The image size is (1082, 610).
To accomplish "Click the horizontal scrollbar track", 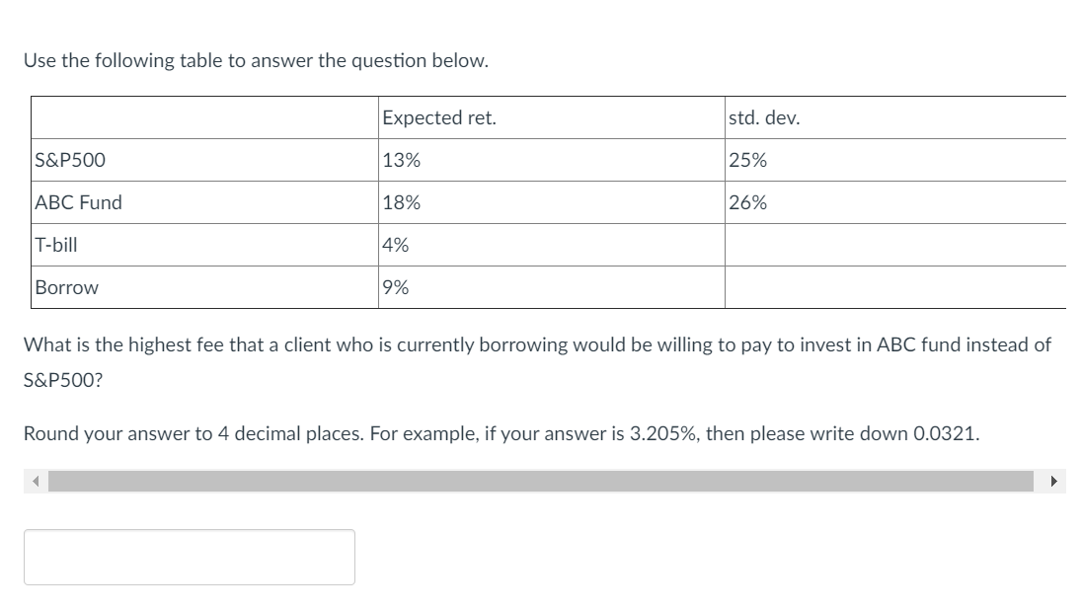I will click(x=543, y=481).
